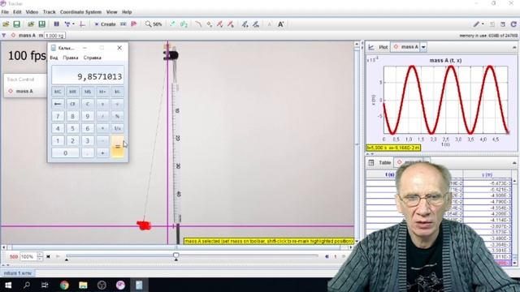Screen dimensions: 520x292
Task: Click the drawing pencil icon
Action: (x=477, y=24)
